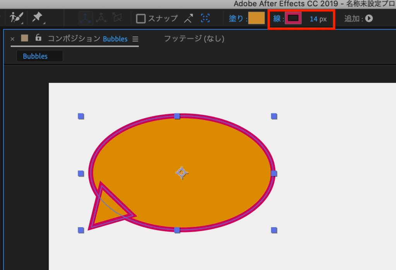The image size is (396, 270).
Task: Click the magenta stroke color swatch
Action: pos(293,18)
